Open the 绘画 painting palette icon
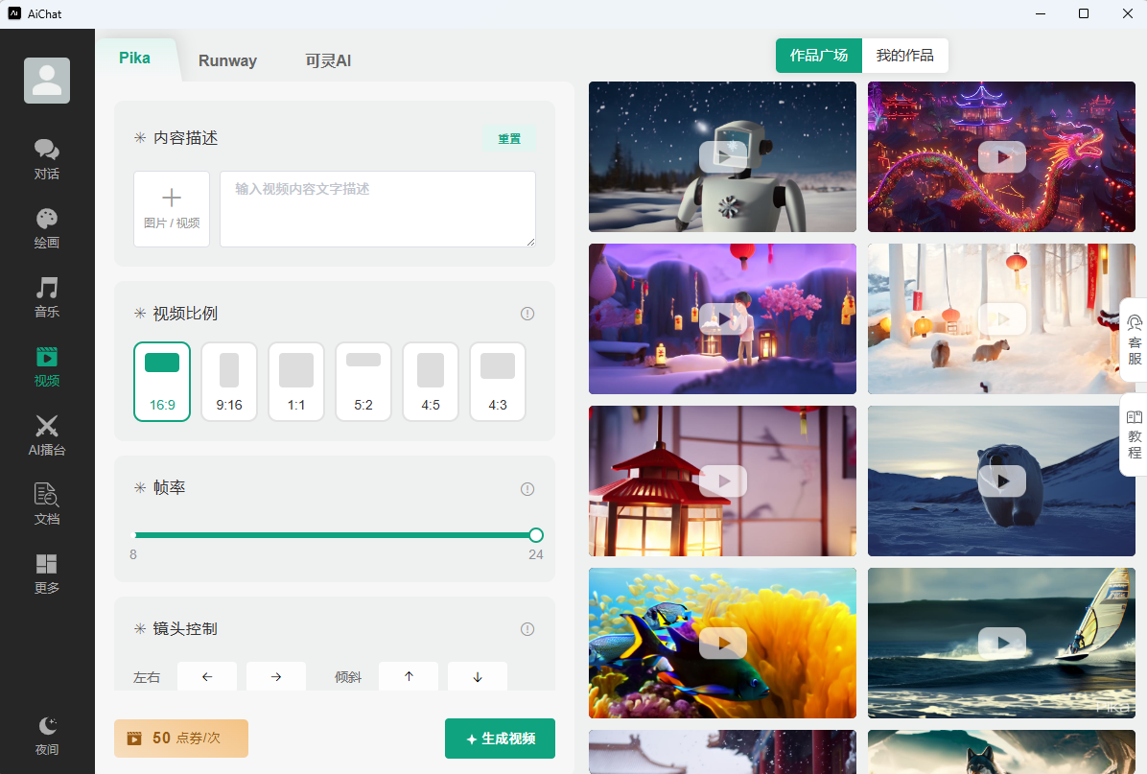Image resolution: width=1147 pixels, height=774 pixels. tap(47, 228)
